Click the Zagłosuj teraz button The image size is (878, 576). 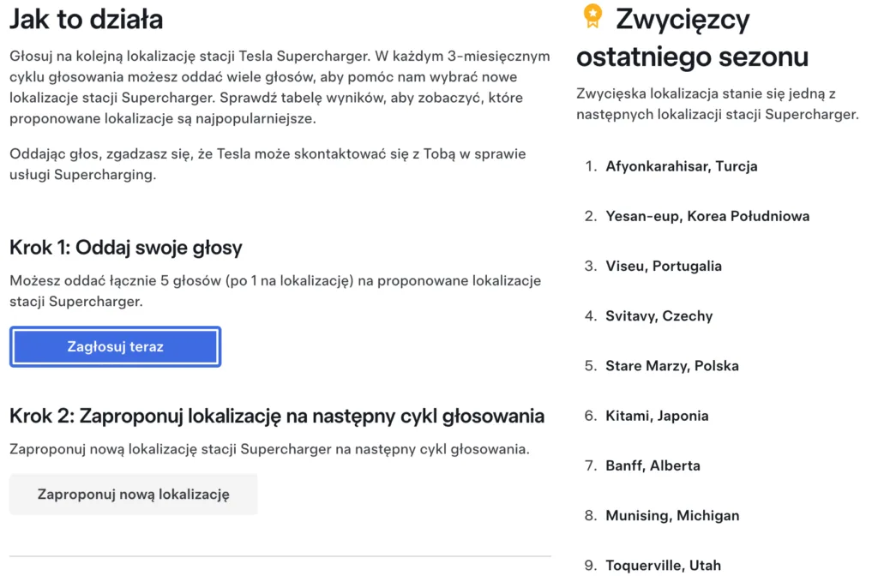tap(115, 345)
